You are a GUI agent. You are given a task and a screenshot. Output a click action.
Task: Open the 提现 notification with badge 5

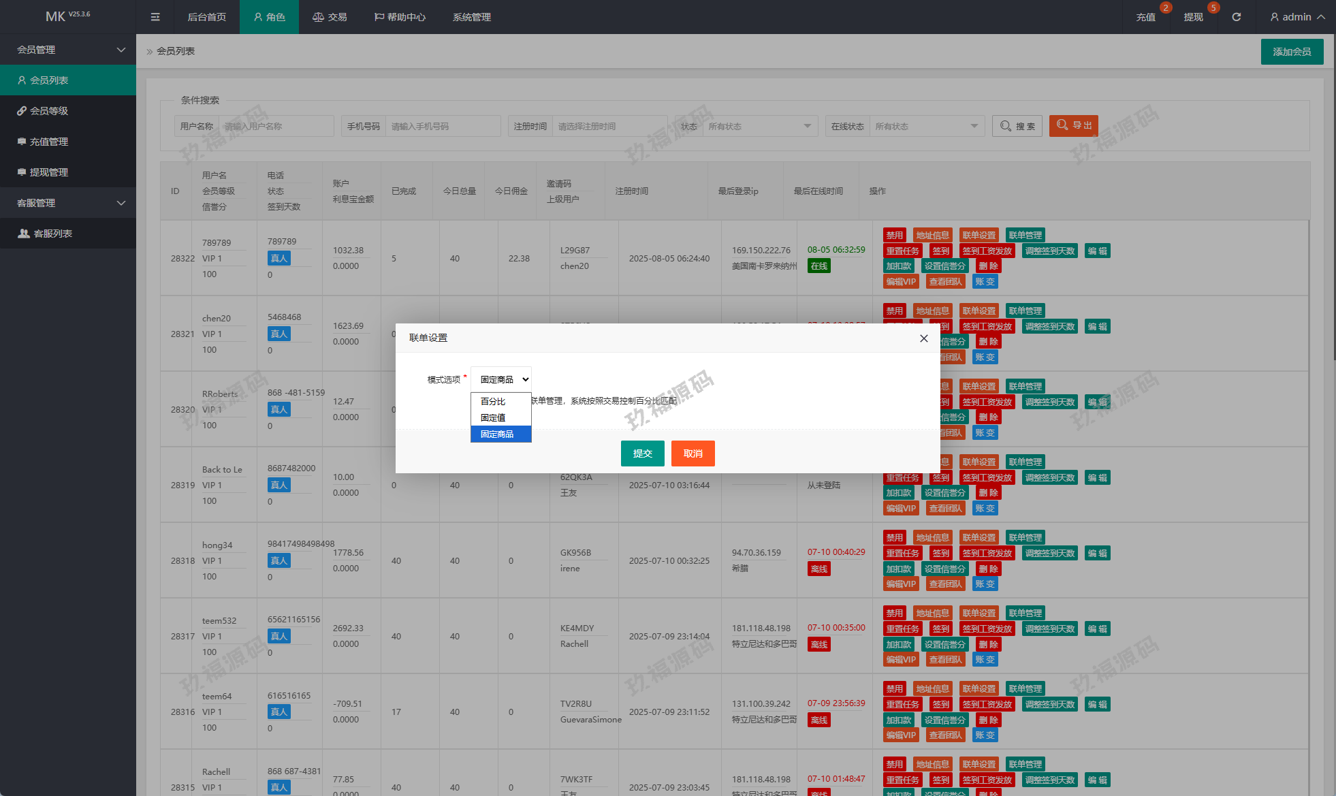[x=1193, y=17]
